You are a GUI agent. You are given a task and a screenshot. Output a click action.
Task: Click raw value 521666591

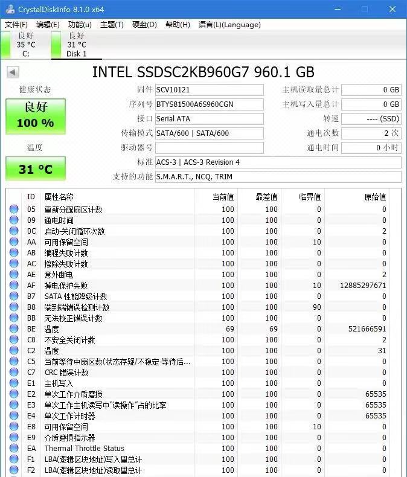(x=367, y=329)
